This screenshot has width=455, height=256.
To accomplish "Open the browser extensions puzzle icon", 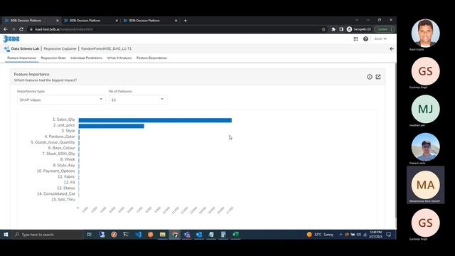I will 333,29.
